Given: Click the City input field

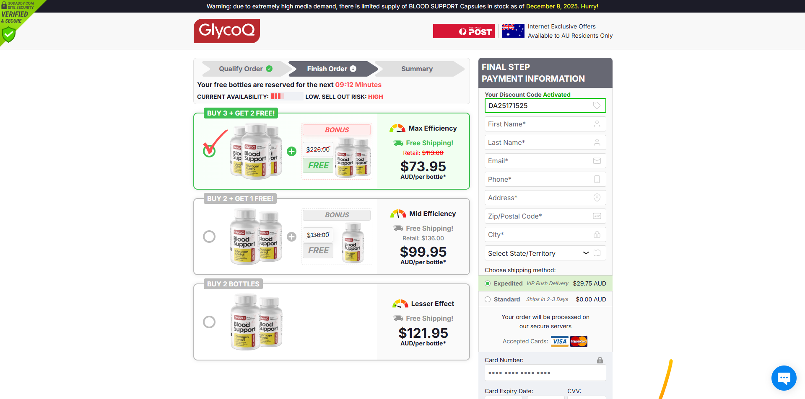Looking at the screenshot, I should pos(545,234).
